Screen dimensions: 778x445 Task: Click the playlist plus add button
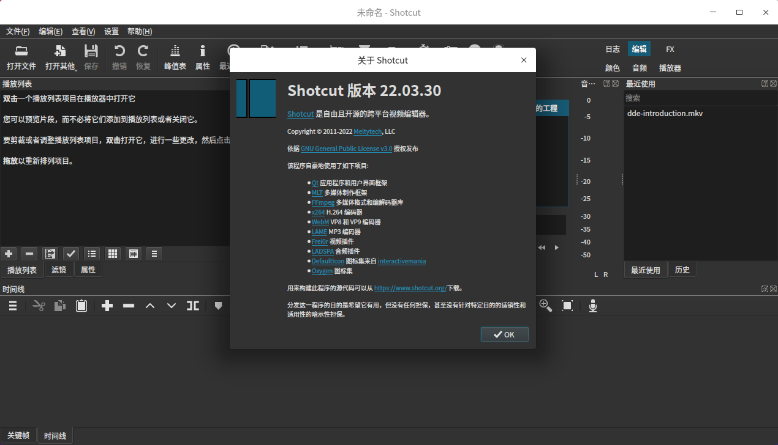(9, 253)
